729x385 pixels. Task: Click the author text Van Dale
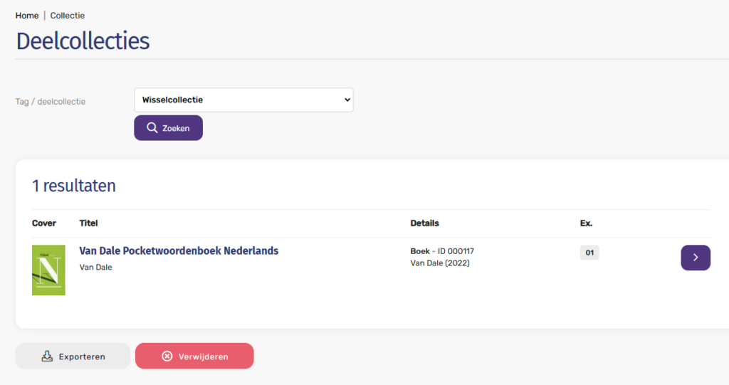pos(96,268)
